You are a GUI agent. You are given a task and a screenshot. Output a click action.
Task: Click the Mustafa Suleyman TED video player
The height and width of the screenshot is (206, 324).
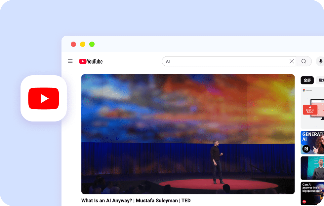pos(188,134)
